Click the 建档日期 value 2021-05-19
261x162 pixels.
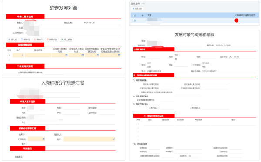pyautogui.click(x=223, y=45)
